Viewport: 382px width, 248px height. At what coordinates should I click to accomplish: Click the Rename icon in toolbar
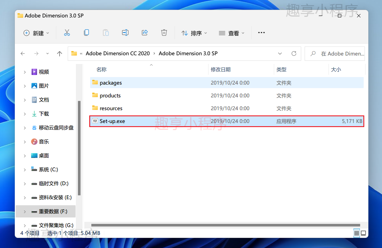coord(125,33)
